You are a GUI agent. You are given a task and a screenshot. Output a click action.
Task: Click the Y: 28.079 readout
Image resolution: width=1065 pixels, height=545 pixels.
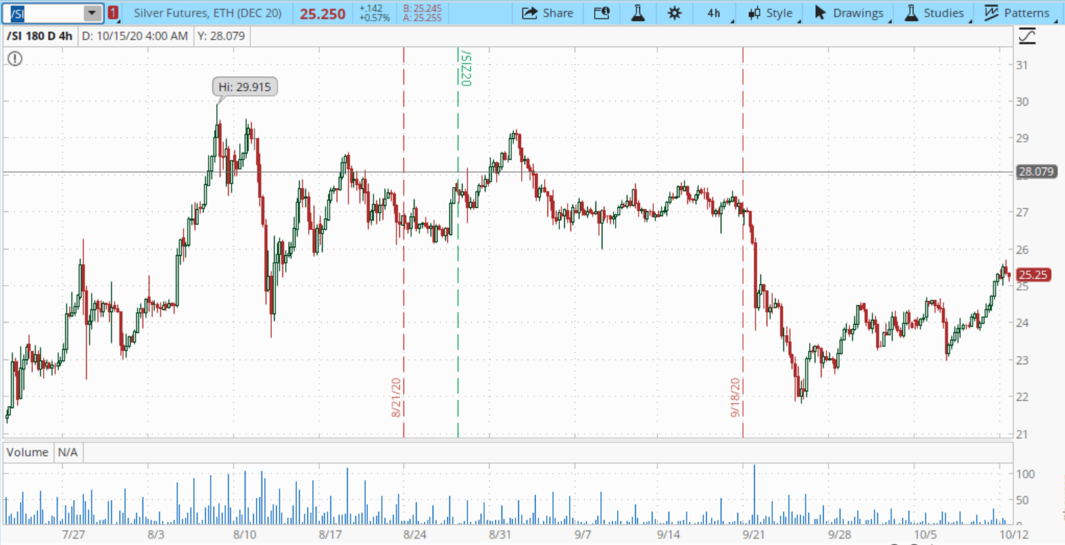pos(221,36)
